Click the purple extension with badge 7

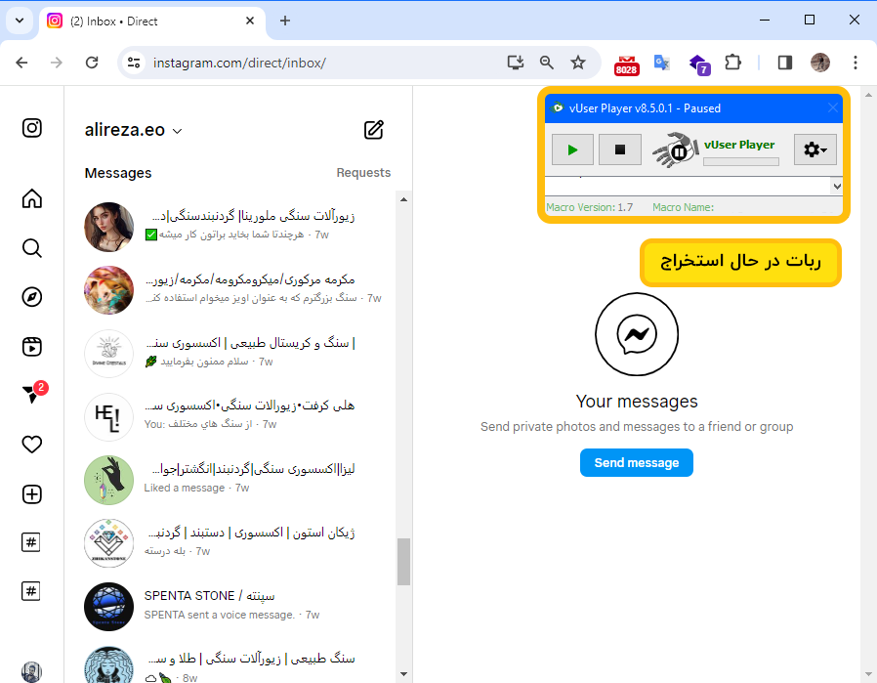[x=699, y=64]
